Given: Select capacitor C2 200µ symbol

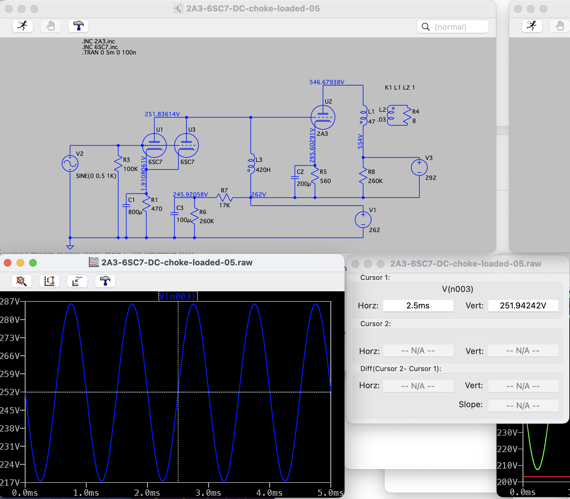Looking at the screenshot, I should click(x=295, y=178).
